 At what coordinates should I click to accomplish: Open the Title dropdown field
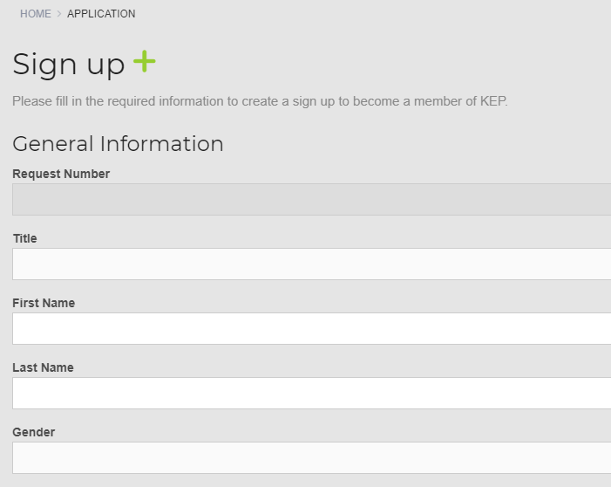pos(311,264)
